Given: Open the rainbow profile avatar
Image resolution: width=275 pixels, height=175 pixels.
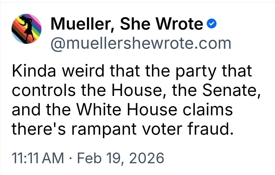Looking at the screenshot, I should click(x=26, y=29).
